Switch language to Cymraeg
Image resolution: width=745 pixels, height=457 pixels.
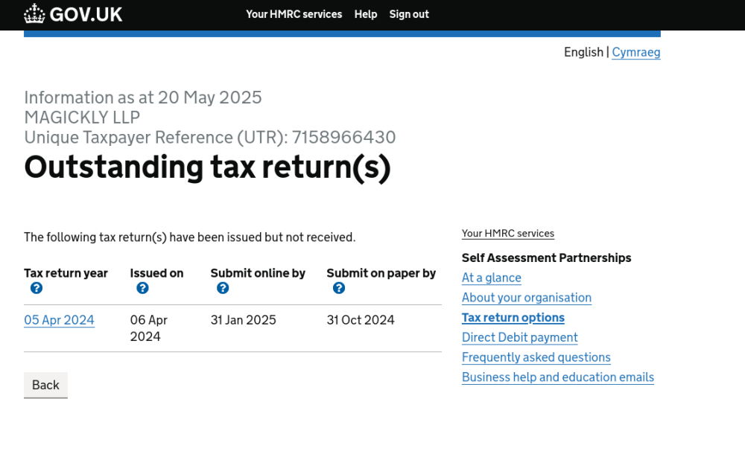click(635, 52)
